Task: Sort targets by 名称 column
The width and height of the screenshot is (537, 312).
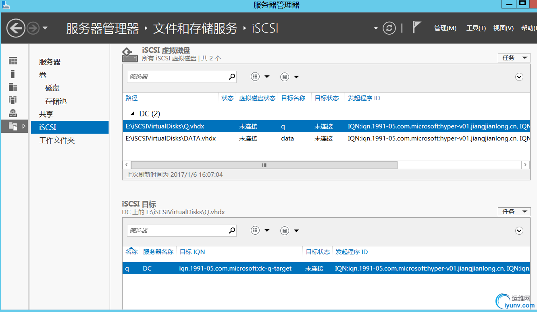Action: [x=131, y=252]
